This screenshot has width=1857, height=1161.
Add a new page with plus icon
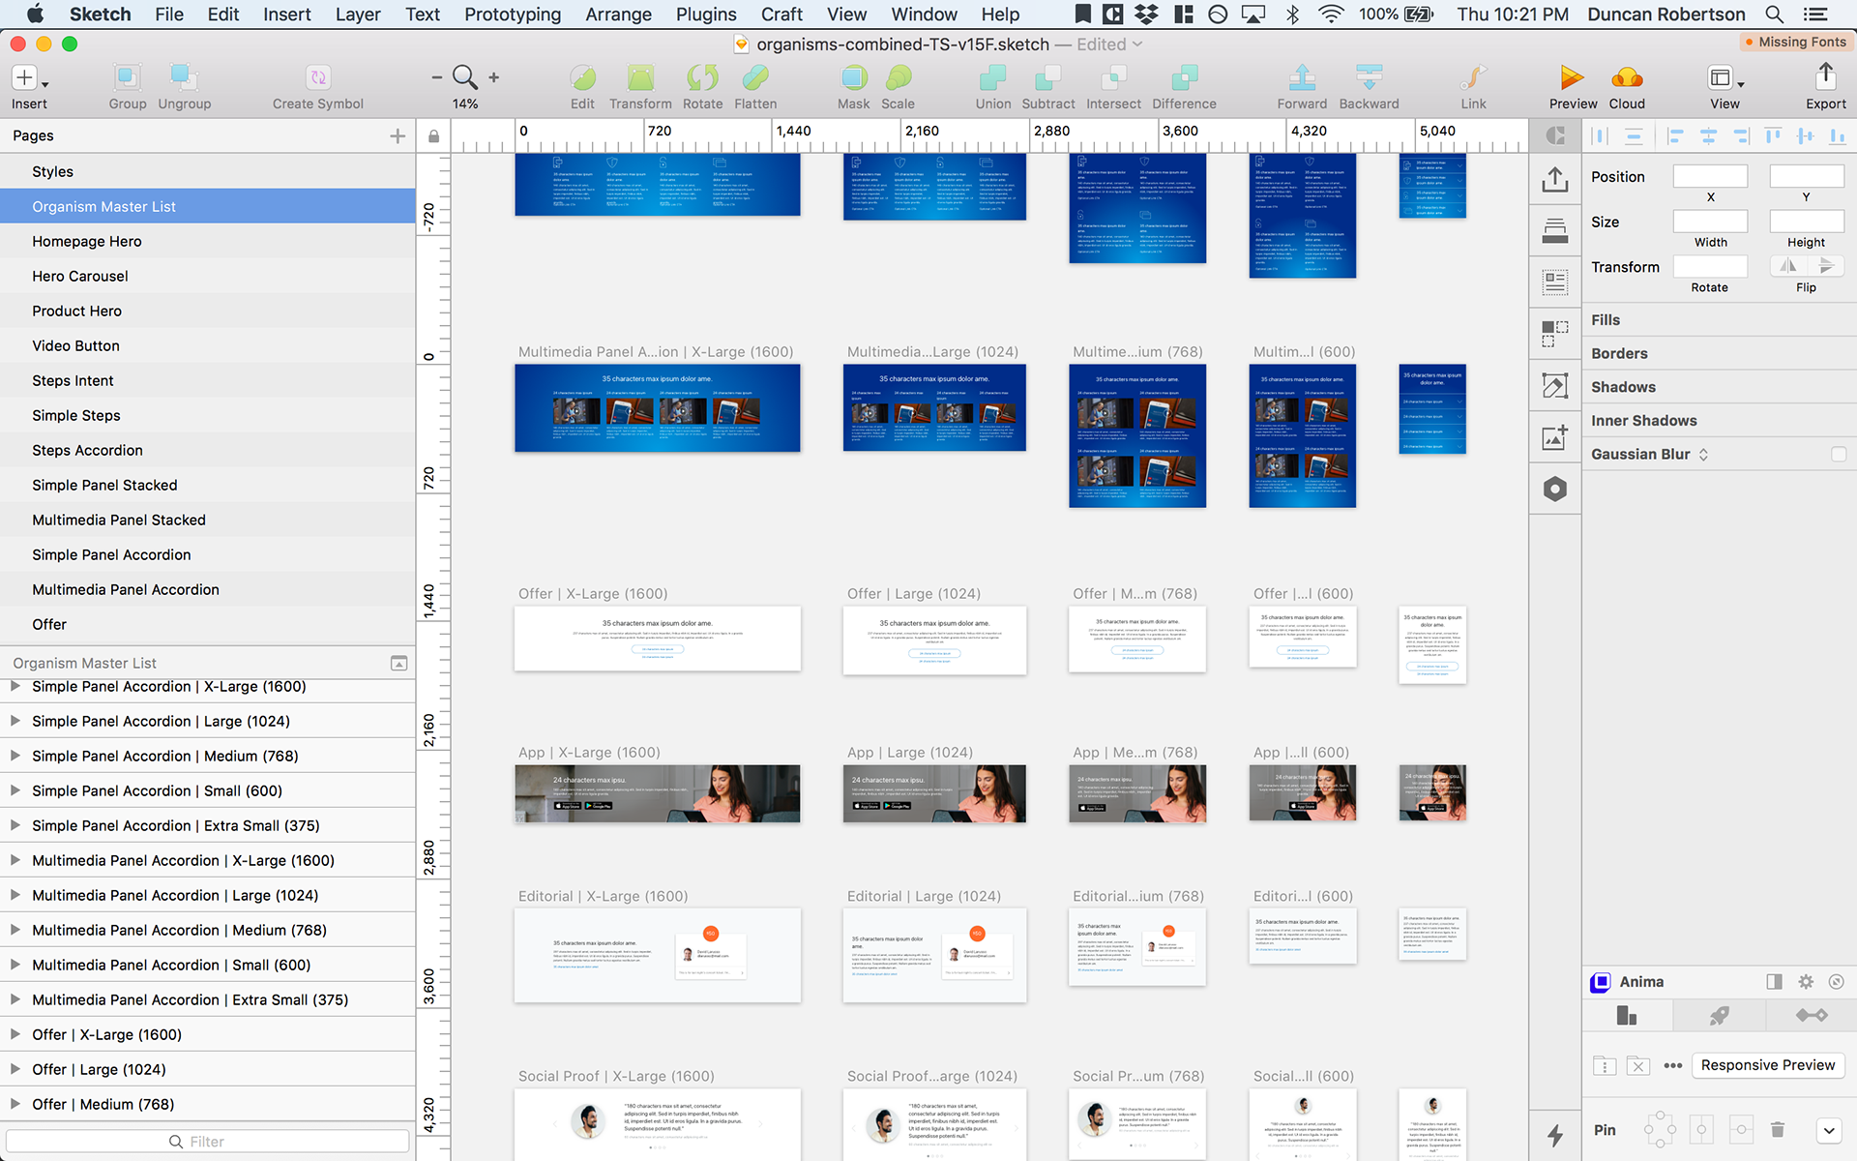pos(397,136)
